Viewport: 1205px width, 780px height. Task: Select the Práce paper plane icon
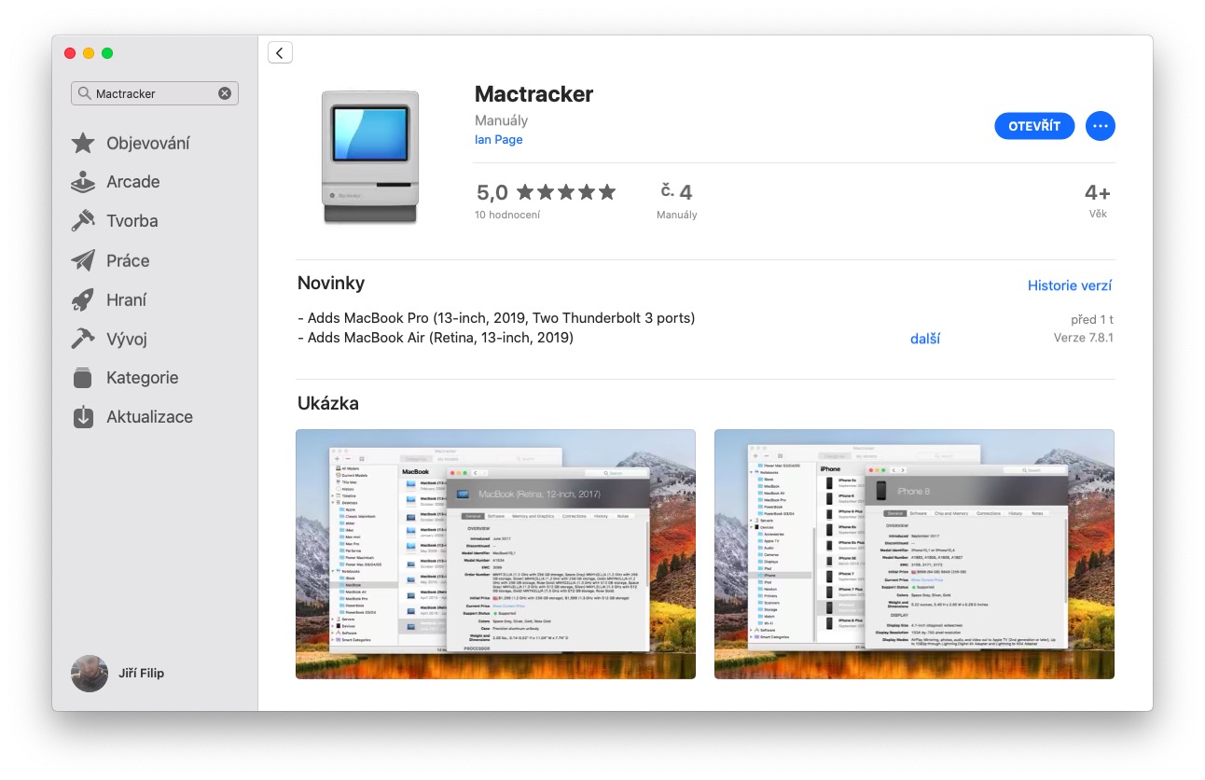tap(83, 260)
